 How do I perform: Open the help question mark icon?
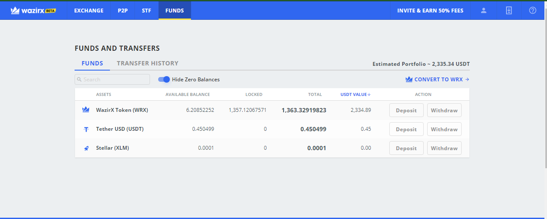[533, 10]
